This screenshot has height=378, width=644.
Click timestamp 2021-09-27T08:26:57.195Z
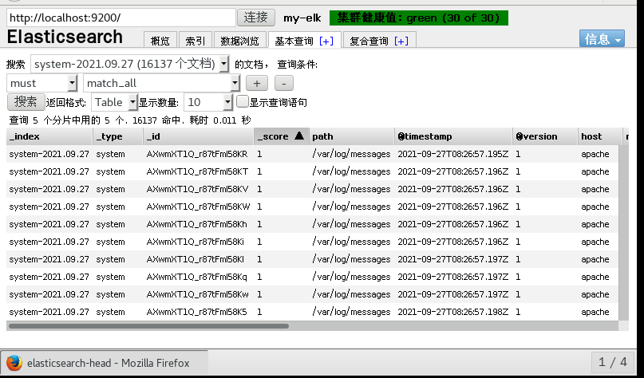point(452,155)
